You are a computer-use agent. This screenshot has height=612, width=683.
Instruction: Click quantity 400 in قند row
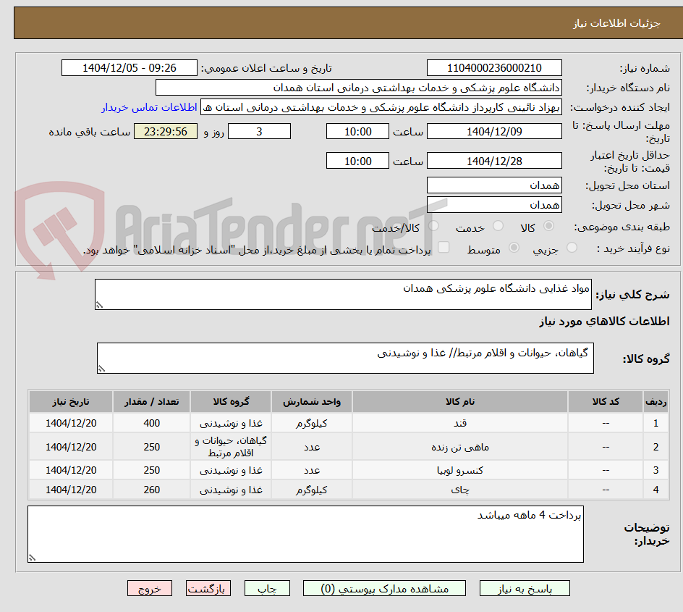(152, 423)
